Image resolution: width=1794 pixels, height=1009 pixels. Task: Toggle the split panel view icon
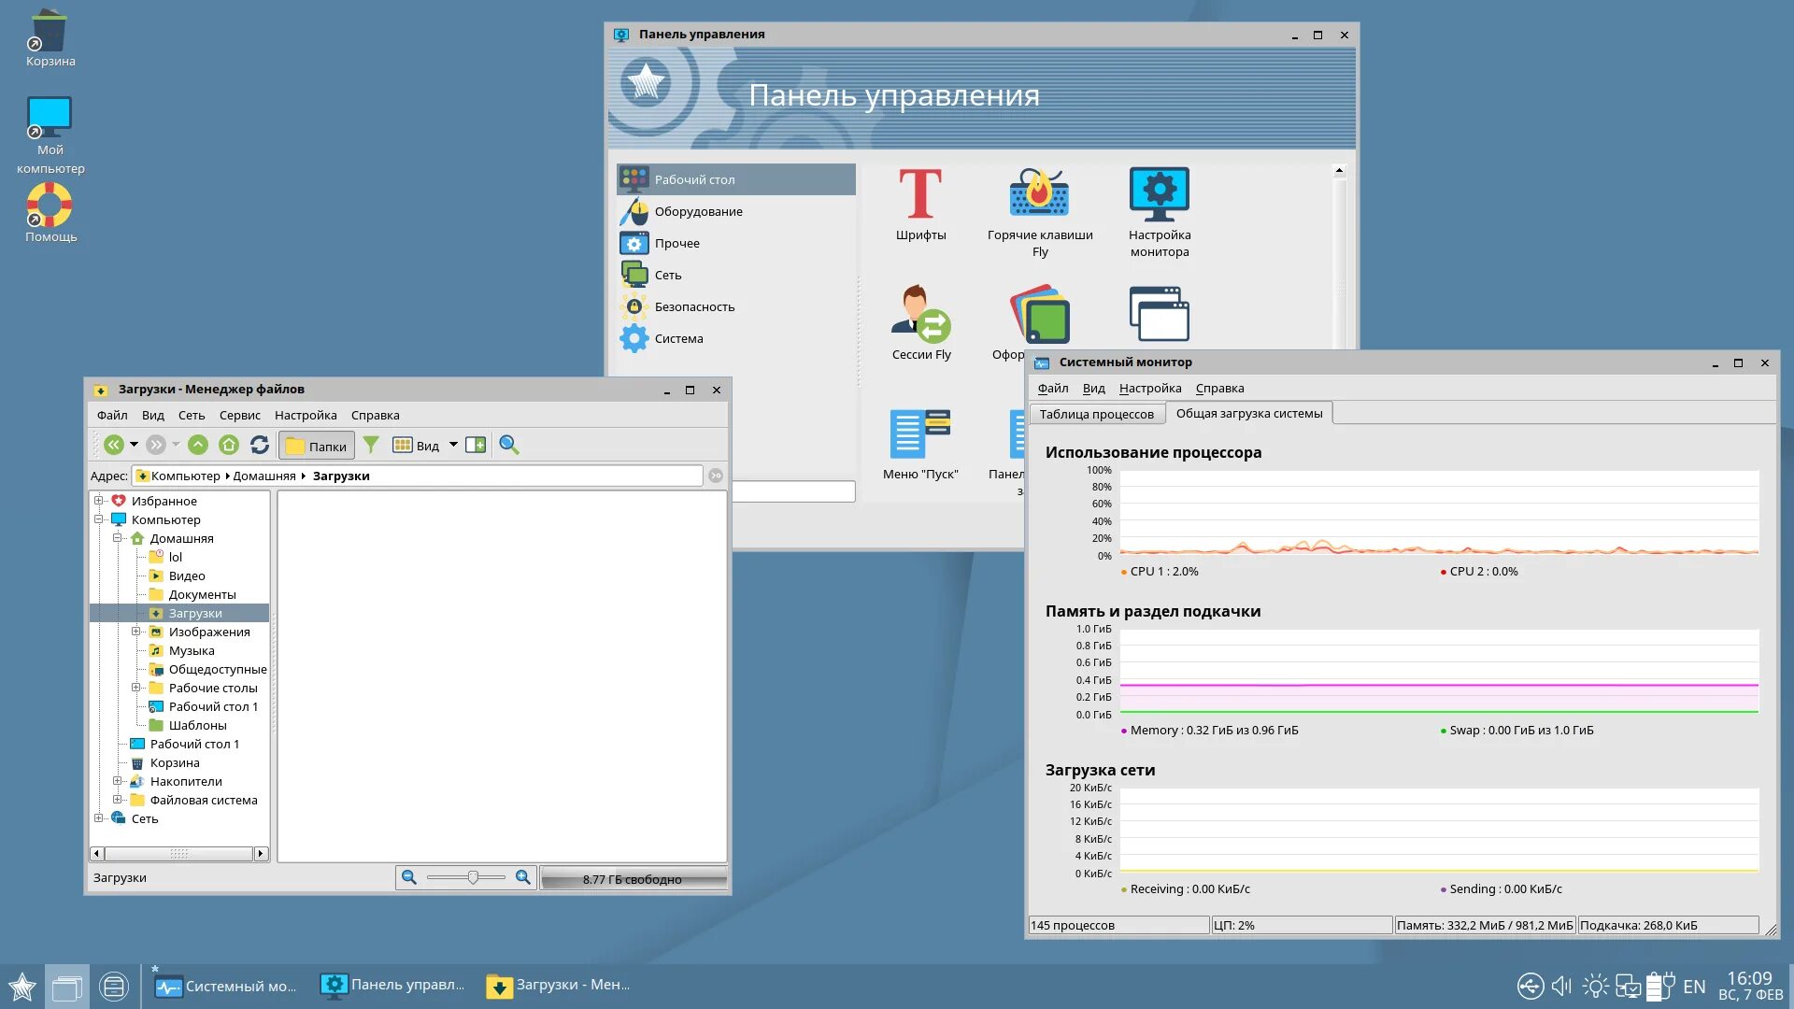coord(476,446)
